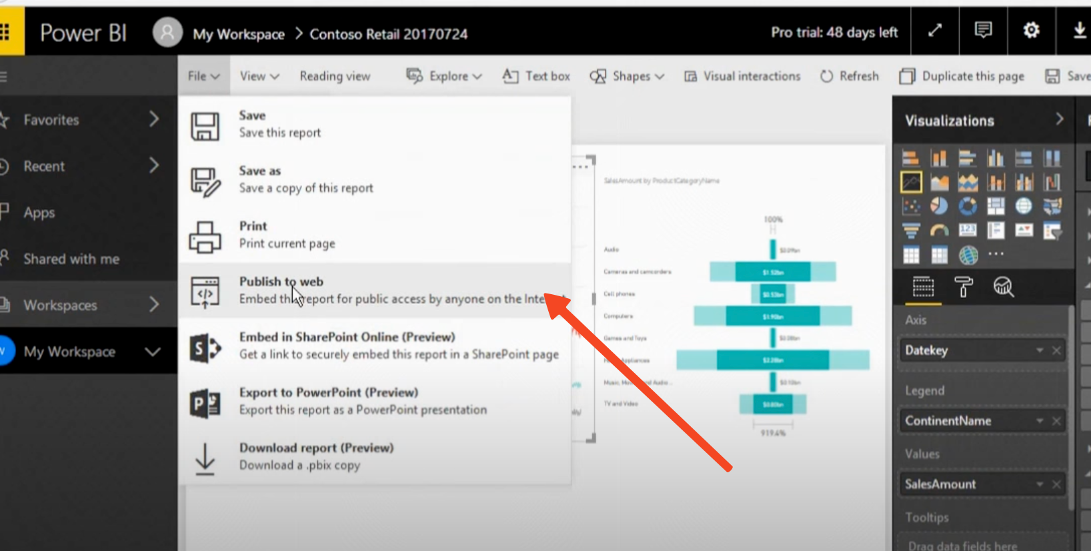Select the stacked bar chart visualization
Screen dimensions: 1091x551
coord(911,158)
